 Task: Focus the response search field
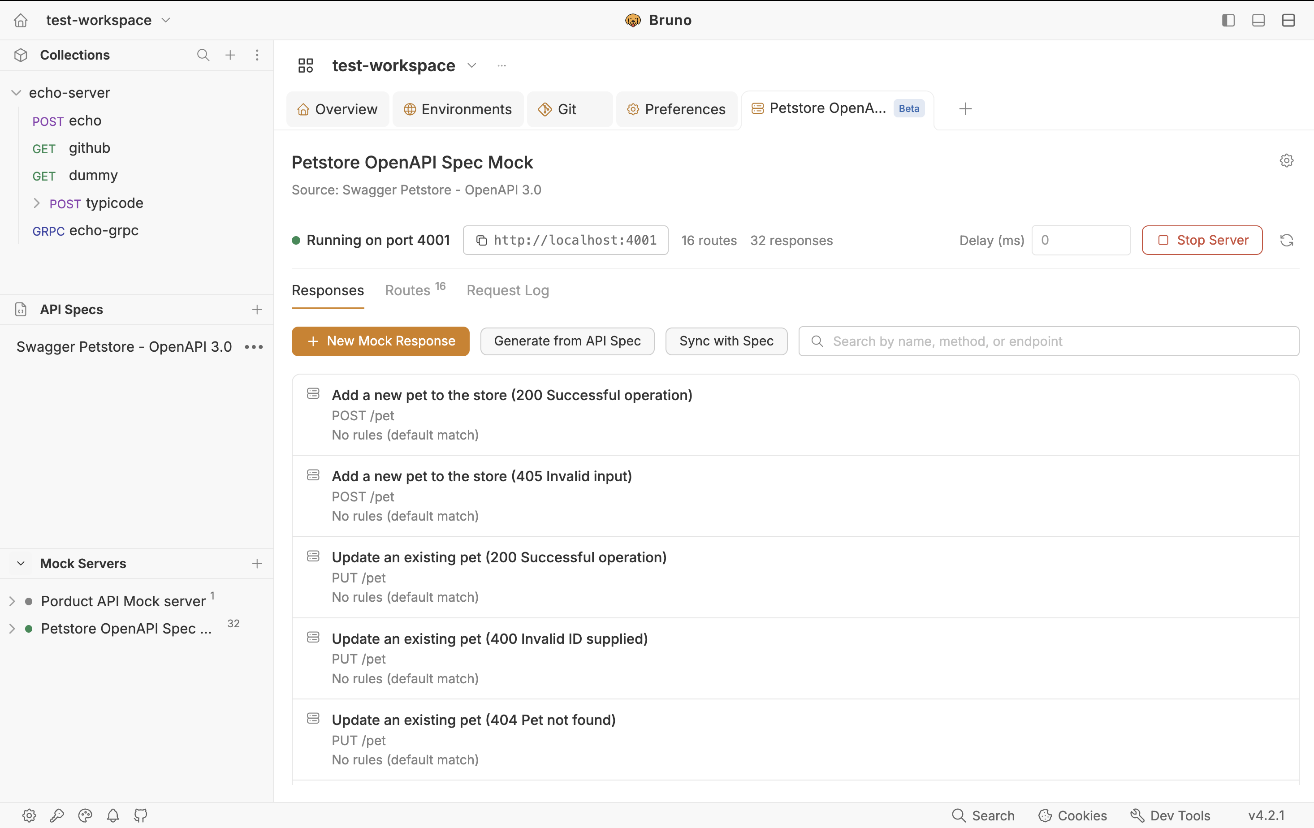[x=1049, y=341]
